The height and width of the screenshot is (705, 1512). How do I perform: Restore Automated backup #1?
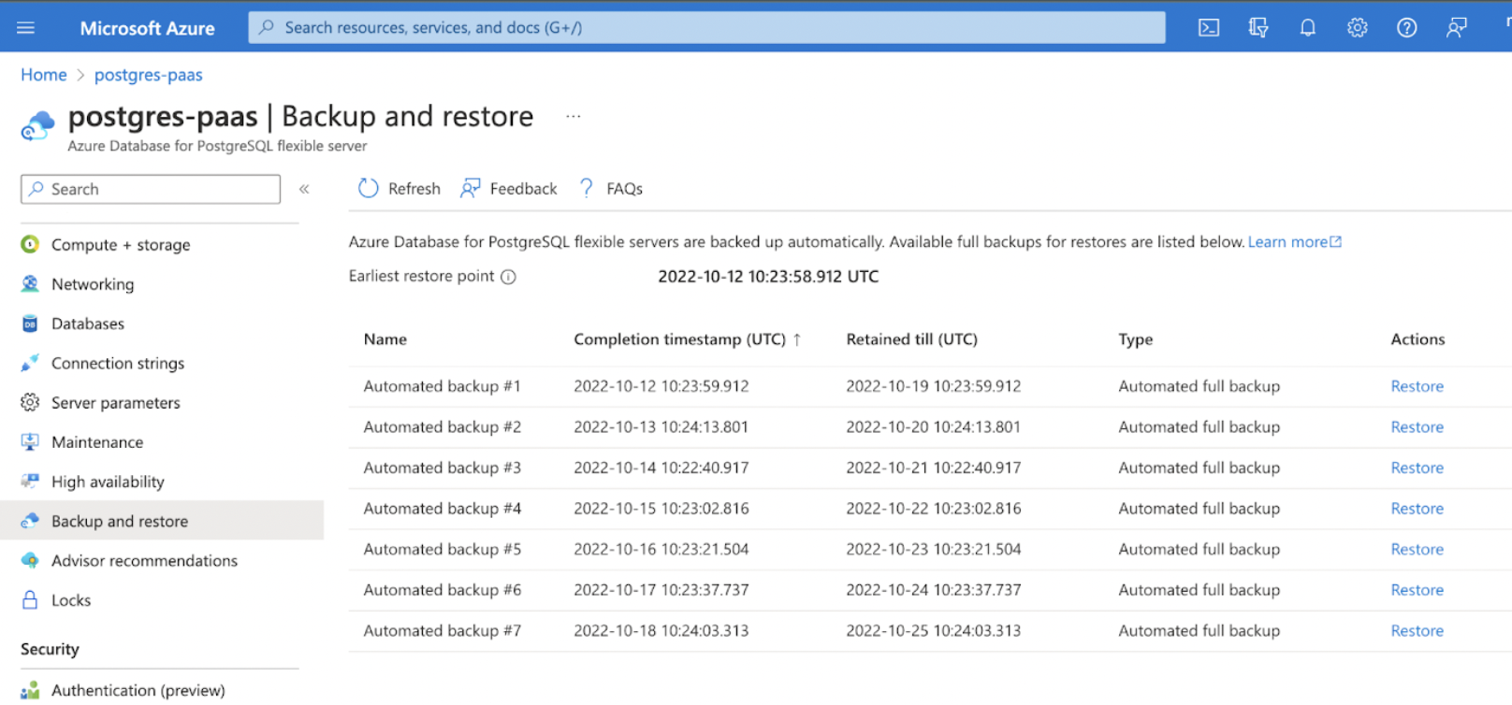click(1417, 386)
